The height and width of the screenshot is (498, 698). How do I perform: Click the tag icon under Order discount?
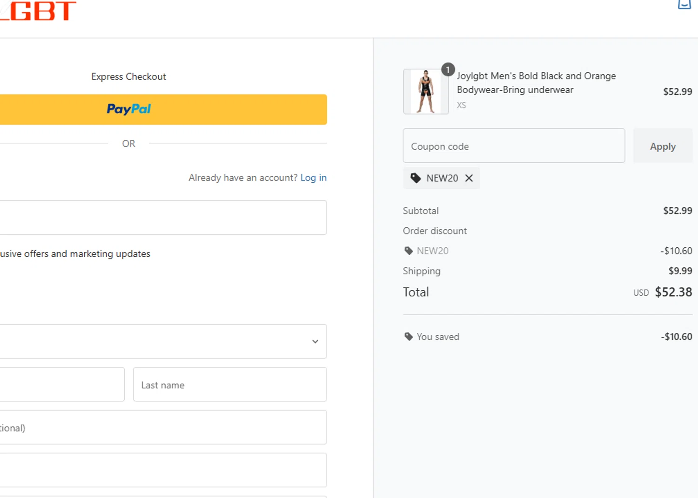pyautogui.click(x=409, y=251)
